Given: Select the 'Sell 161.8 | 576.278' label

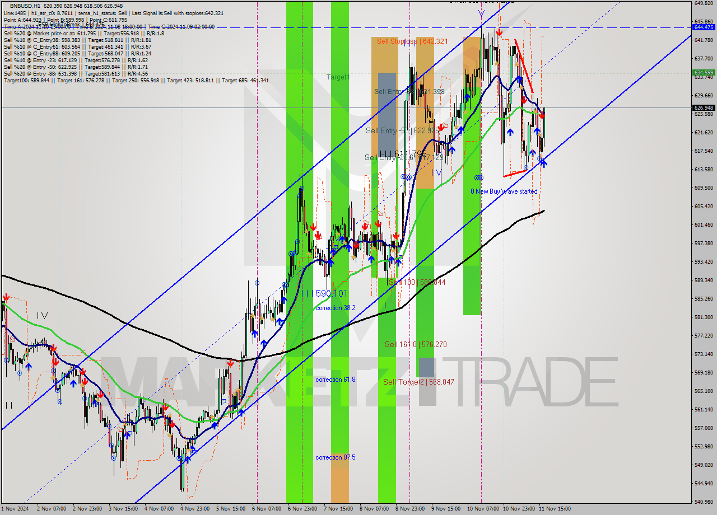Looking at the screenshot, I should [416, 344].
